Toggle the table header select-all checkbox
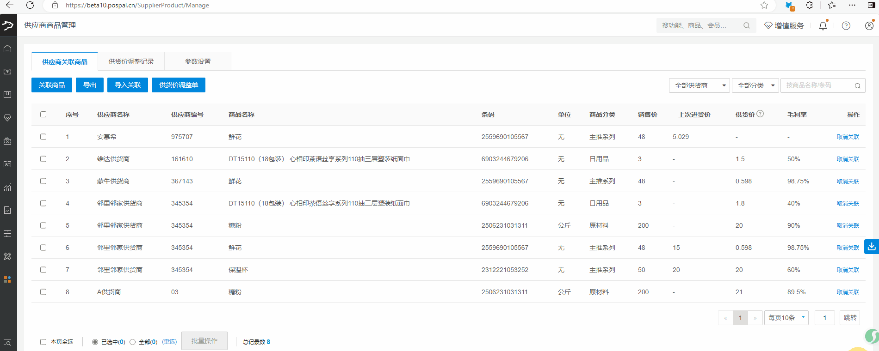Screen dimensions: 879x351 43,114
